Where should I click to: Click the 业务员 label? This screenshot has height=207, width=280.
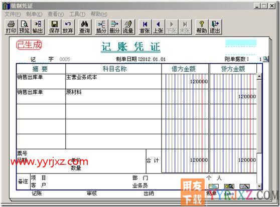pos(140,185)
